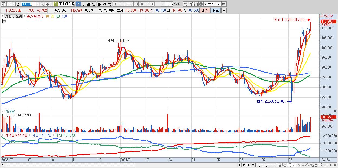Click the horizontal scrollbar left arrow

click(x=3, y=165)
